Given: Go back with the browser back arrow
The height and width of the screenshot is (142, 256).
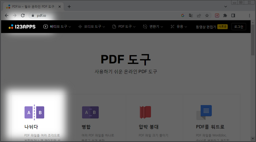Looking at the screenshot, I should [x=7, y=15].
